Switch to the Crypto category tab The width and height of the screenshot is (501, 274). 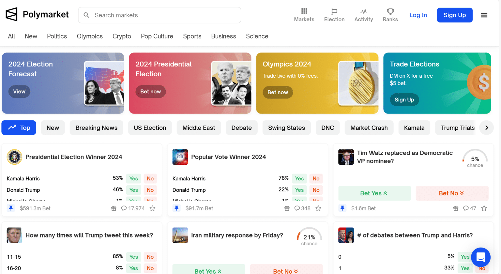122,36
